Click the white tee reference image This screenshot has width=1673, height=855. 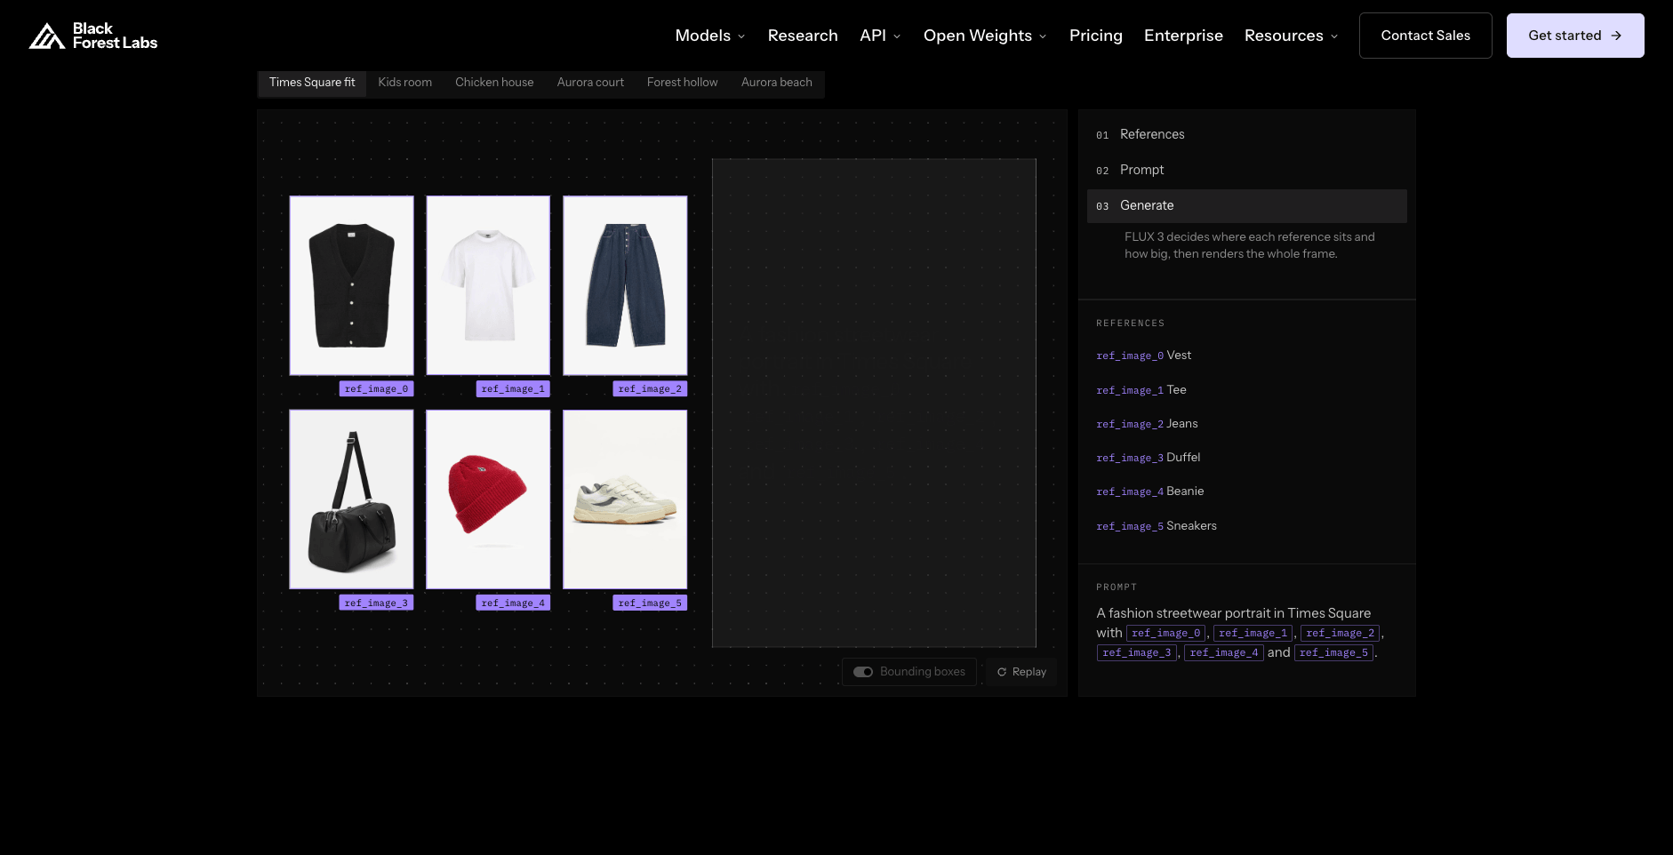tap(488, 285)
